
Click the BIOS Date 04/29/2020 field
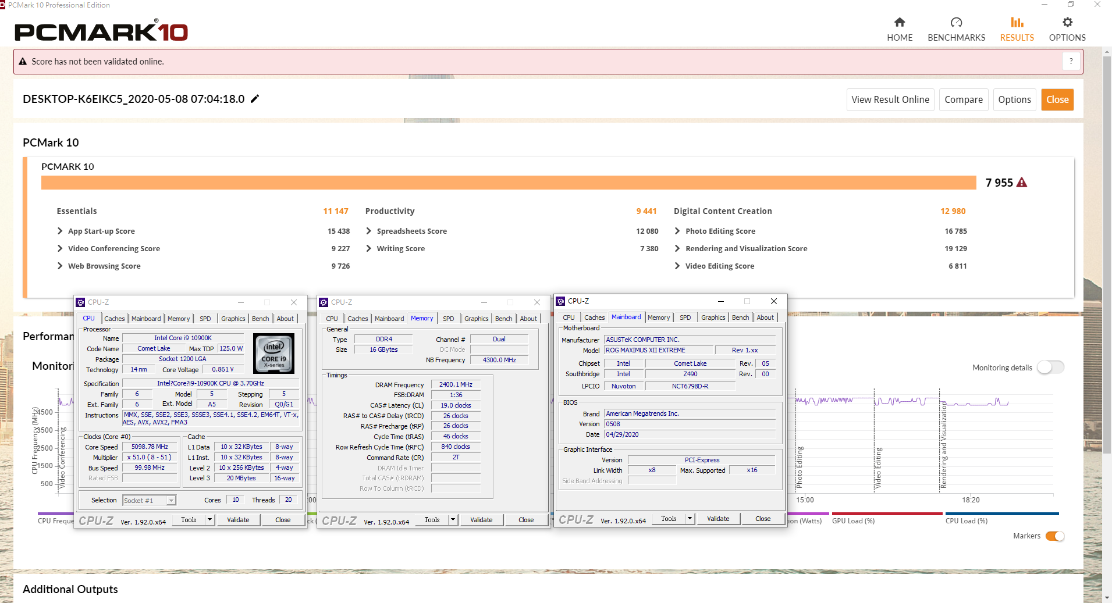click(x=690, y=434)
